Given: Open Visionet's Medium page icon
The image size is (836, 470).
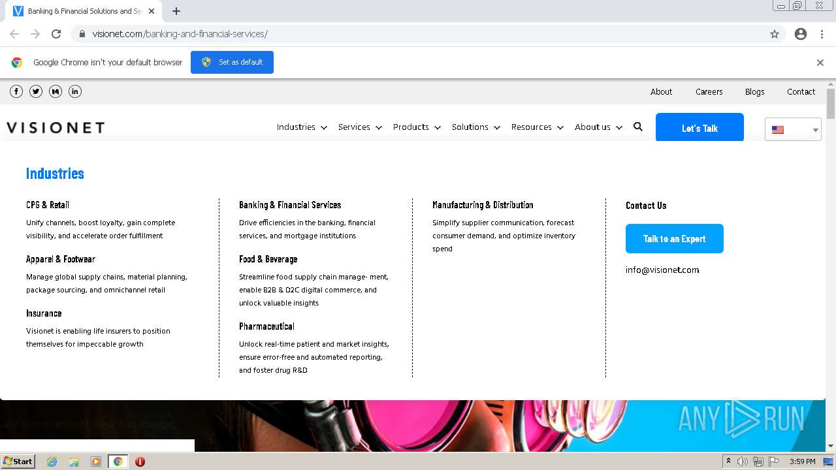Looking at the screenshot, I should 56,91.
